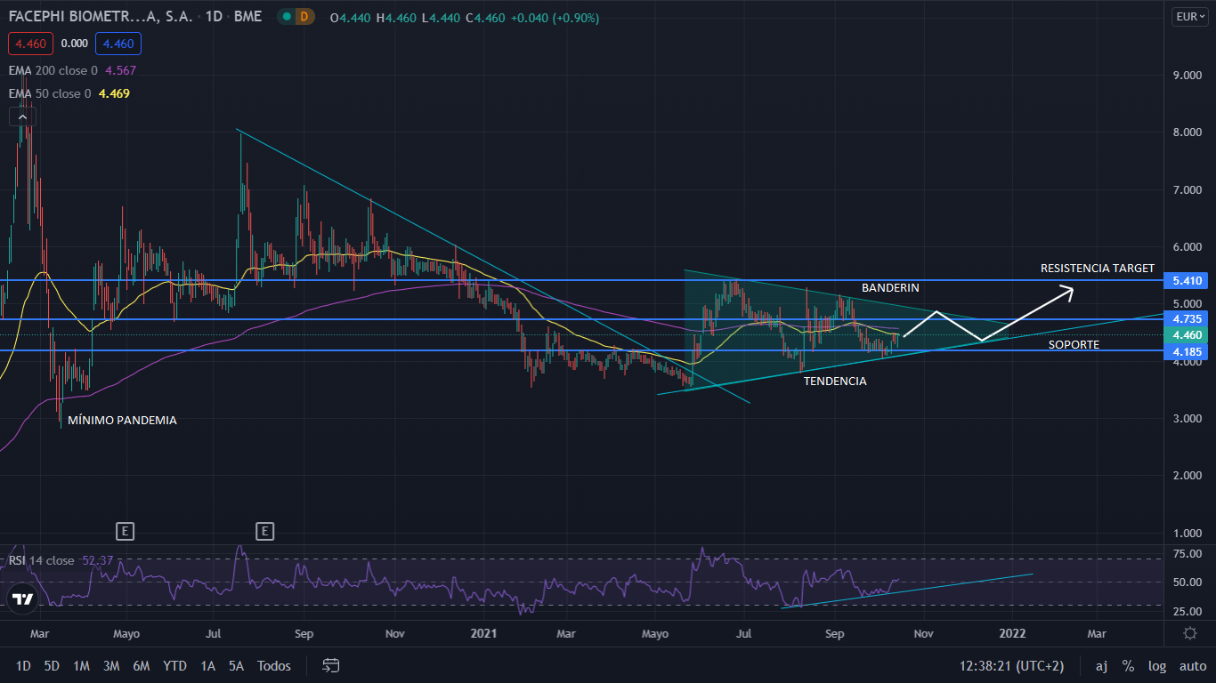Toggle auto scale mode
This screenshot has width=1216, height=683.
coord(1192,665)
